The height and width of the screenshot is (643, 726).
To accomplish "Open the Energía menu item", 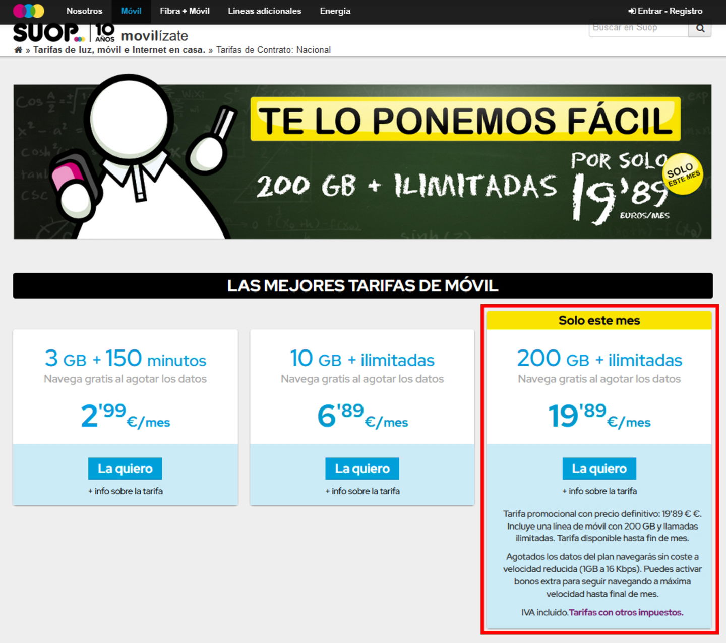I will pyautogui.click(x=335, y=11).
